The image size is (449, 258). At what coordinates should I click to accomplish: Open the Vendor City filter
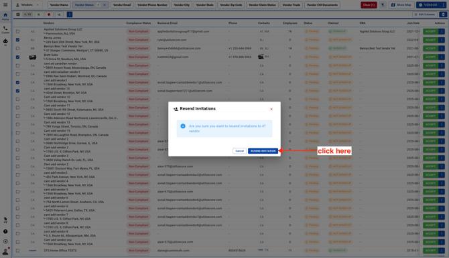tap(182, 5)
